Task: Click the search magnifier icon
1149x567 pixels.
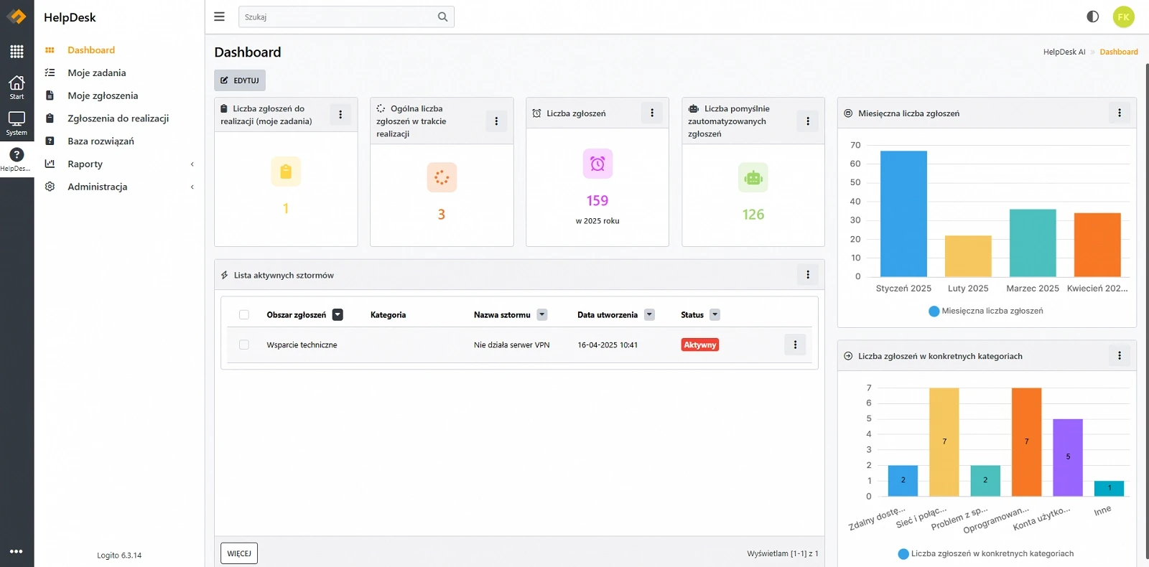Action: (442, 17)
